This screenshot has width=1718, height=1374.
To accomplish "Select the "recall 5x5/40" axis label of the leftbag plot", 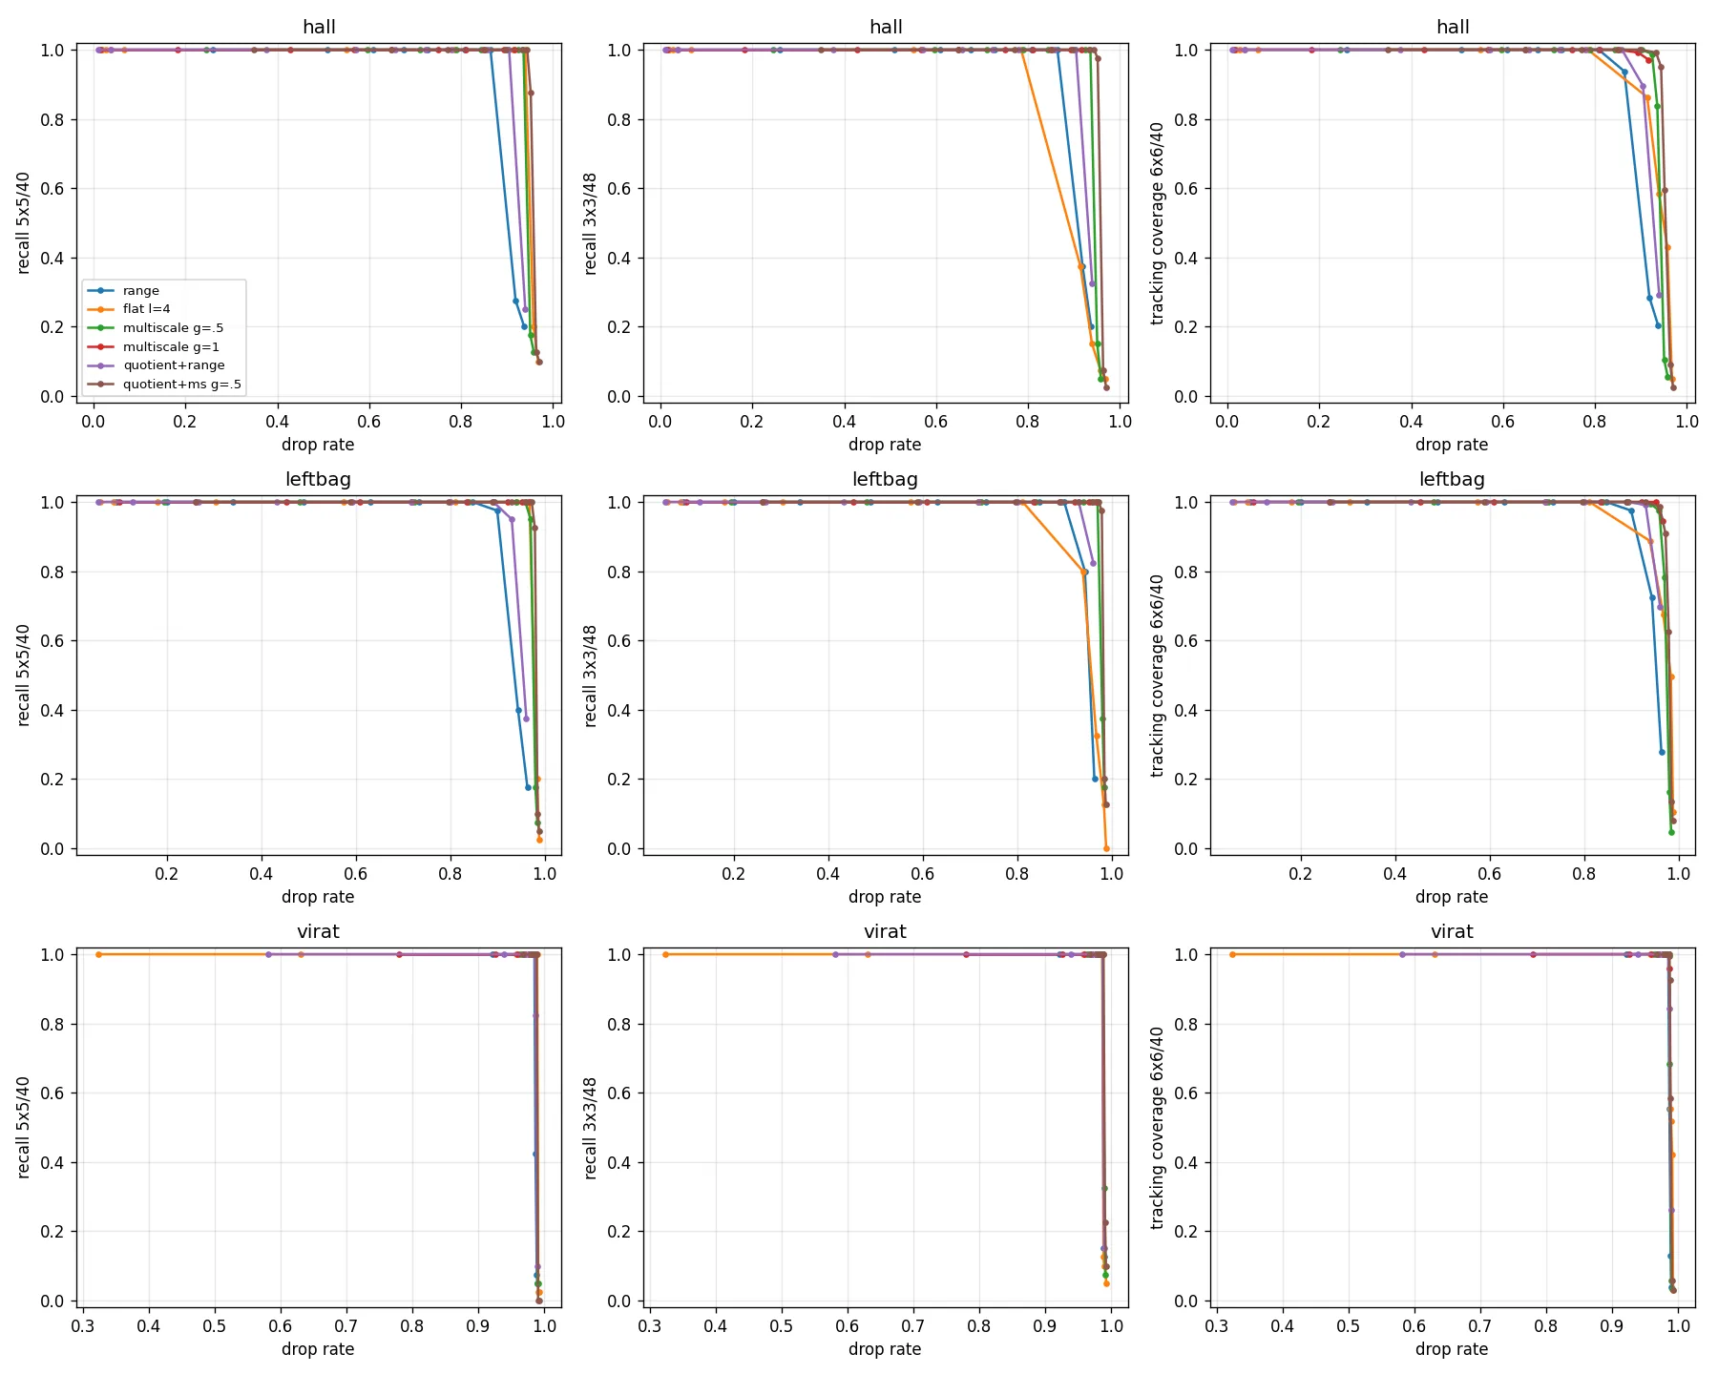I will click(24, 676).
